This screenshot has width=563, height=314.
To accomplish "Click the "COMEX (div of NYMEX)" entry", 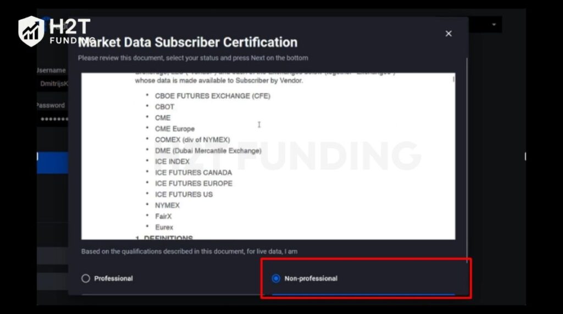I will click(x=192, y=140).
